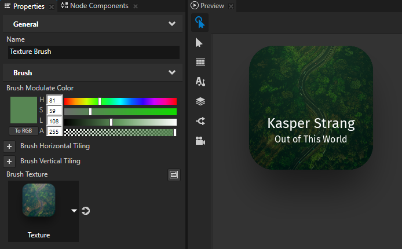Collapse the Brush section chevron

(171, 73)
